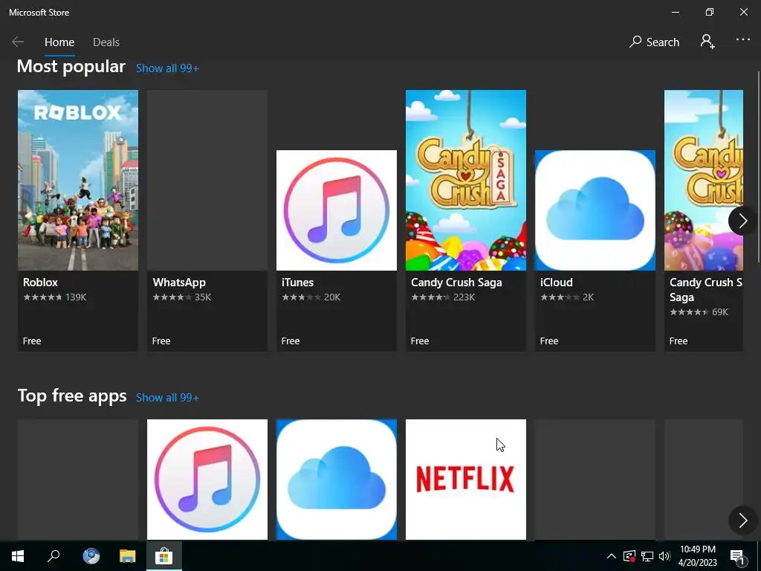Open the Netflix app tile
This screenshot has width=761, height=571.
[465, 480]
